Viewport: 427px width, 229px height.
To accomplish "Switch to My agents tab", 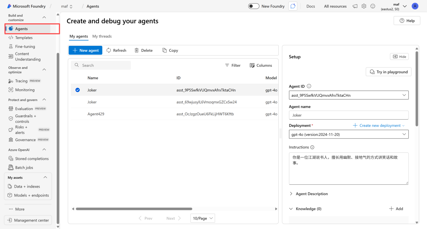I will (79, 36).
